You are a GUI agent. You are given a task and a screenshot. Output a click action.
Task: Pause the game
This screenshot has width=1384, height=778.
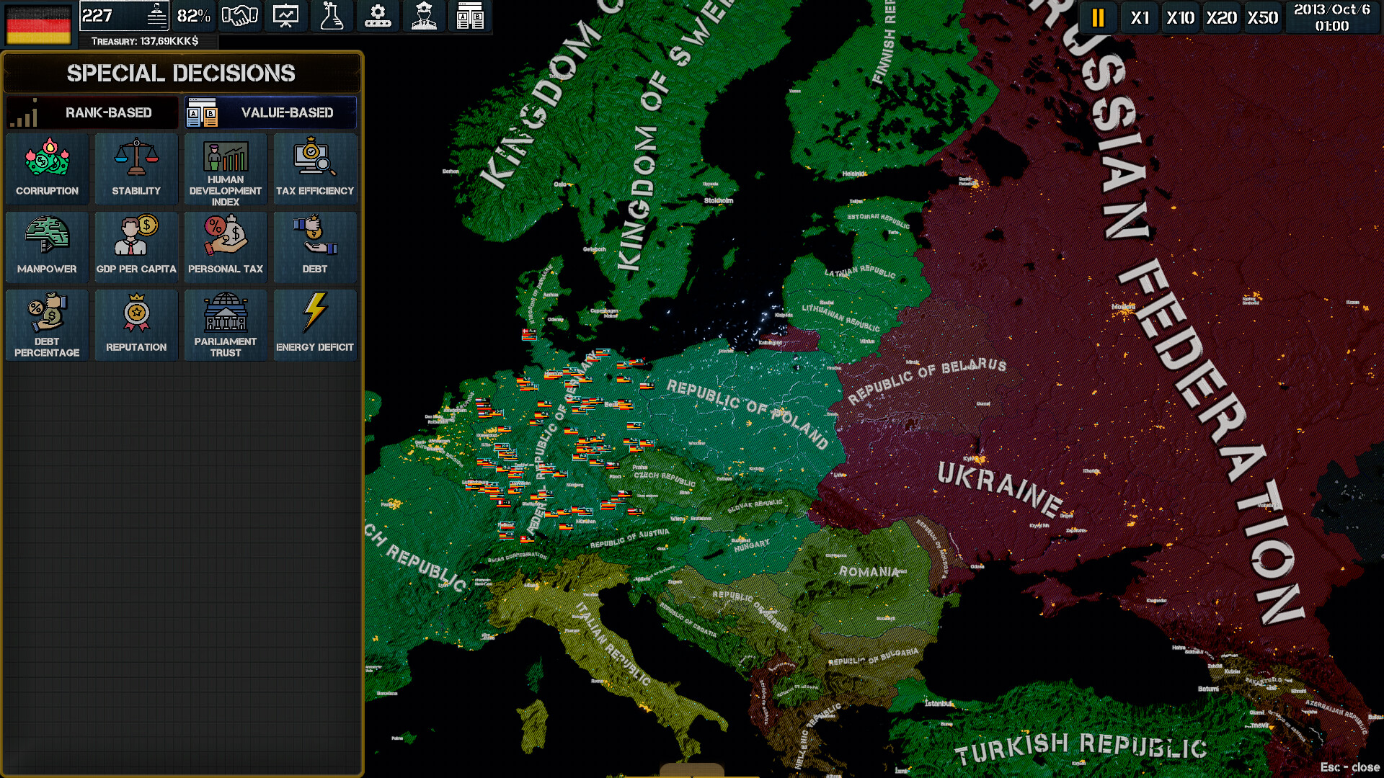pos(1098,17)
